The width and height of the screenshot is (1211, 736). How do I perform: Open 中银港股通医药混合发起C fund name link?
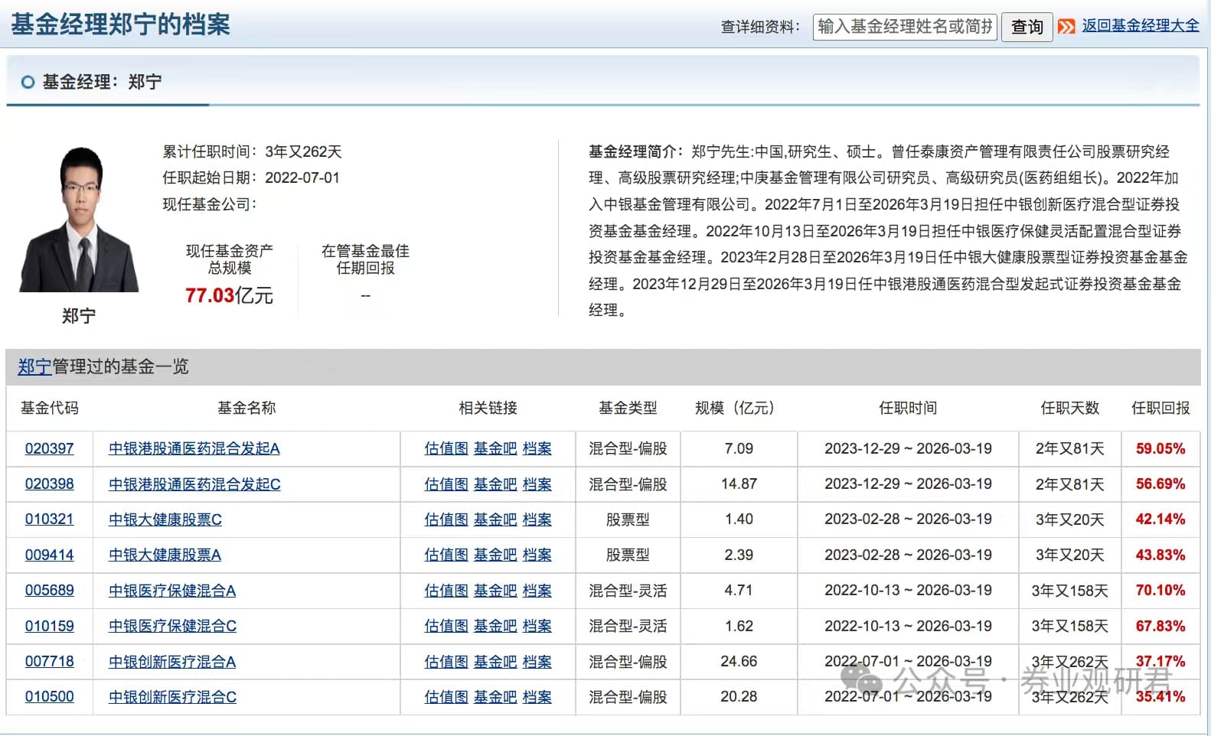coord(194,484)
